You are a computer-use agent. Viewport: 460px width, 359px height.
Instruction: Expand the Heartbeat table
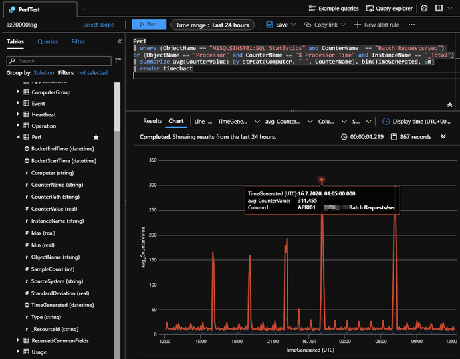pyautogui.click(x=18, y=114)
